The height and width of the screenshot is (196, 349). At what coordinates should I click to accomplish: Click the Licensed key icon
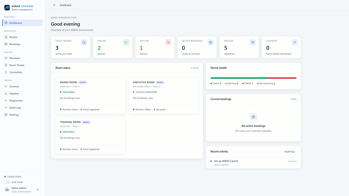295,42
